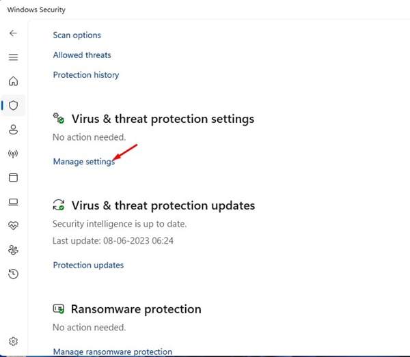Click Manage settings link
This screenshot has height=357, width=410.
click(83, 162)
